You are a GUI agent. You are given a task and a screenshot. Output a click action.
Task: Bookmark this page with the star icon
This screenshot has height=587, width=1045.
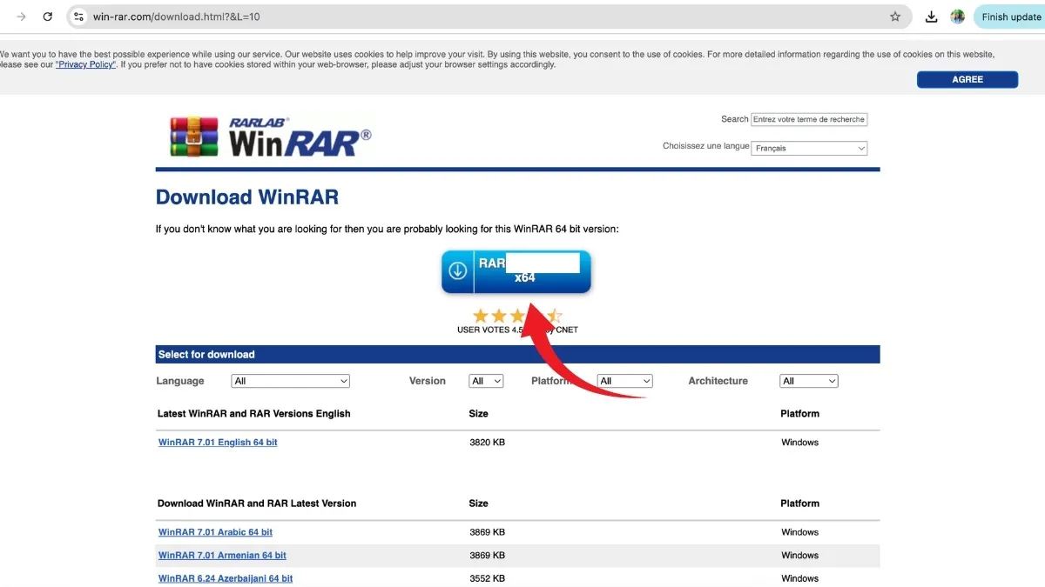pos(895,17)
